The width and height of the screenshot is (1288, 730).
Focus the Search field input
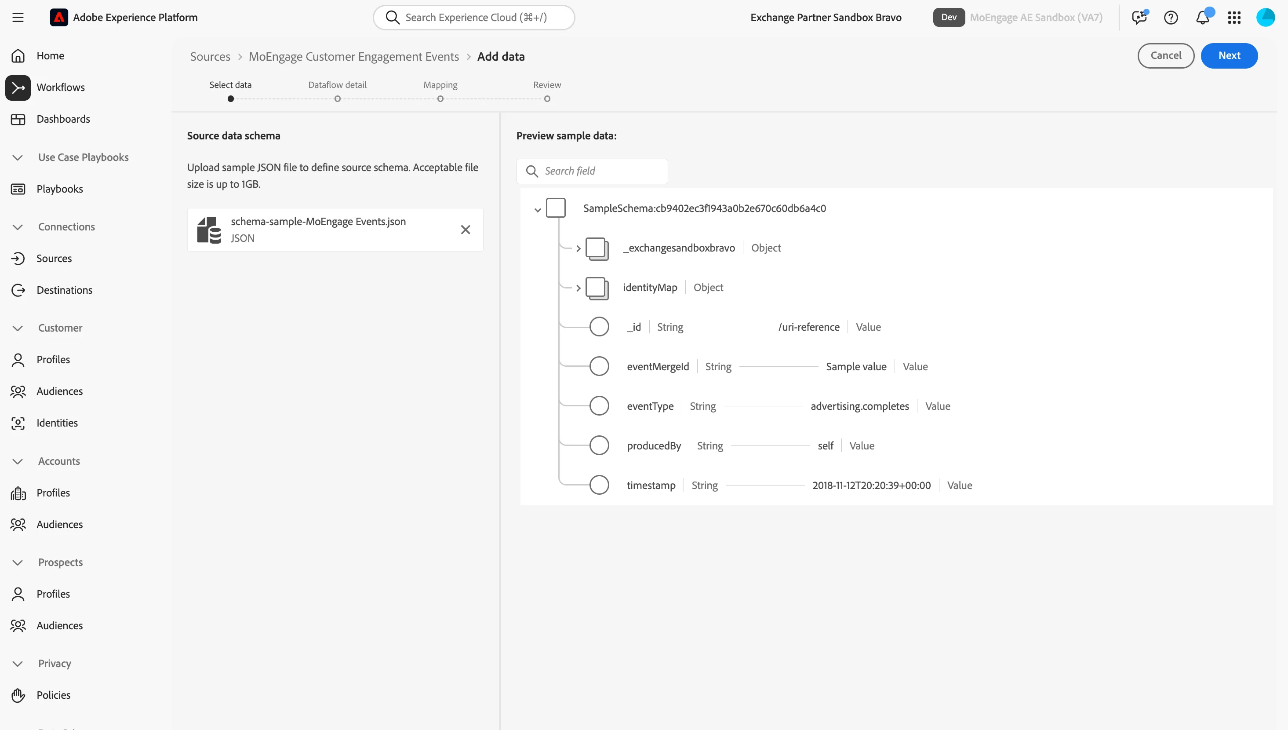coord(592,172)
